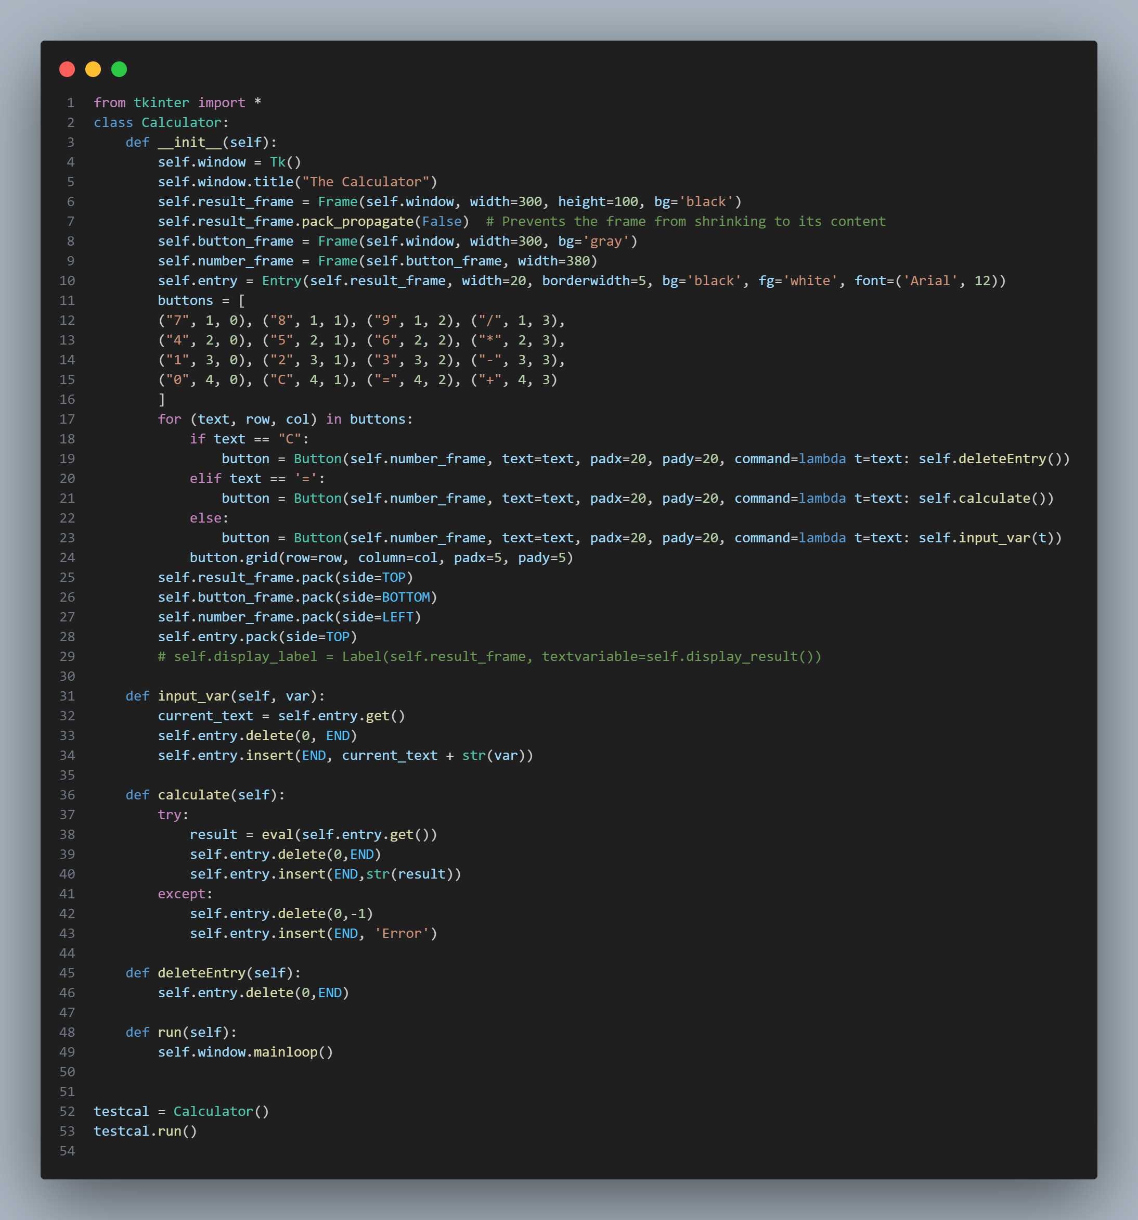The image size is (1138, 1220).
Task: Click the 'gray' color string
Action: tap(606, 241)
